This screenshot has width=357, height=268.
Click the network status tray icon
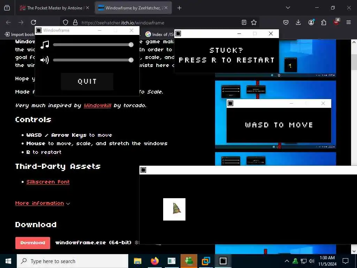pos(304,261)
